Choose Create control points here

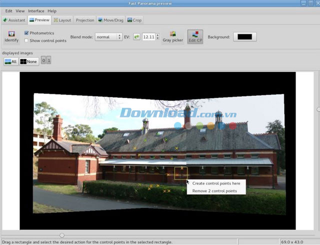216,183
